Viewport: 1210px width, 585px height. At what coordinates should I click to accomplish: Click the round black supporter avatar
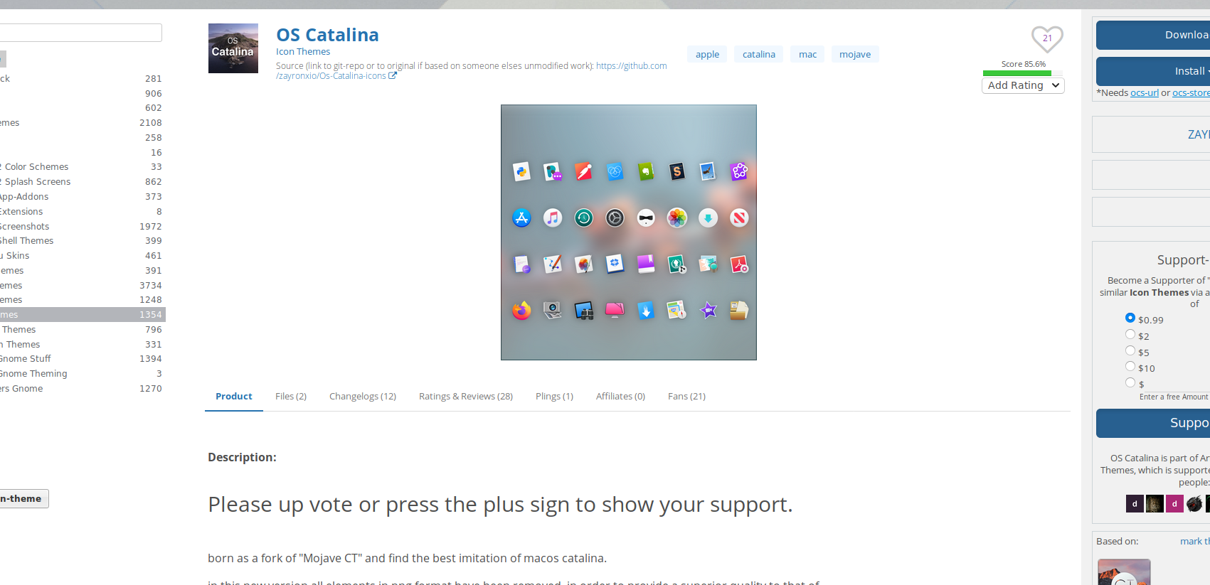coord(1194,504)
